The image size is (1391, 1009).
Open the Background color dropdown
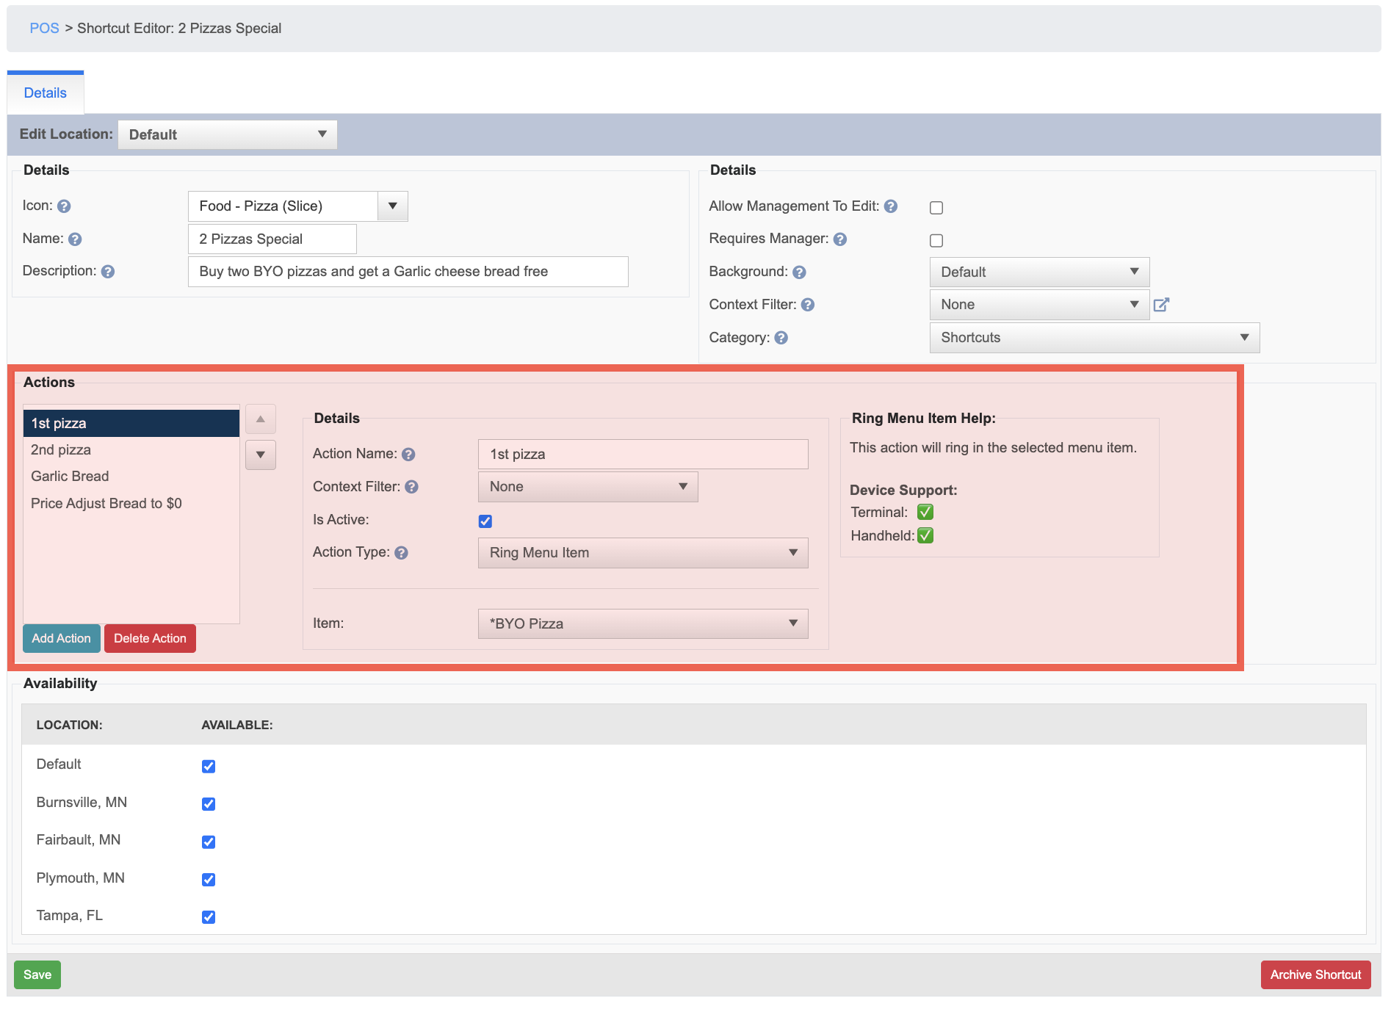pyautogui.click(x=1040, y=272)
